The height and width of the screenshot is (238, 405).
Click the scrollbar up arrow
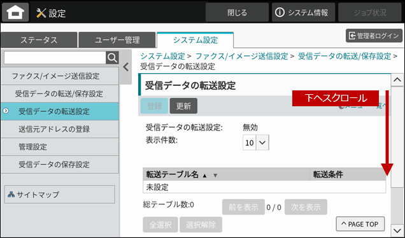[x=397, y=80]
